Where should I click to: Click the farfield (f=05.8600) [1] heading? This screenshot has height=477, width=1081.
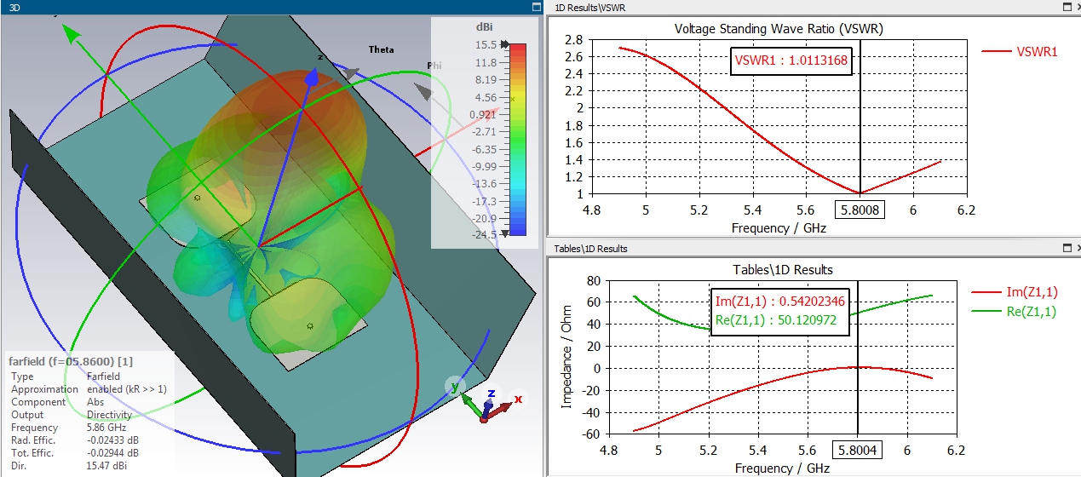70,361
